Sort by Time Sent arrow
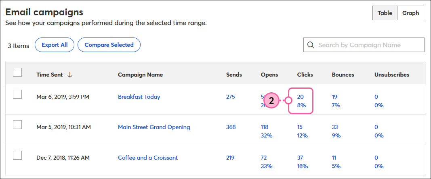Viewport: 431px width, 179px height. coord(70,75)
